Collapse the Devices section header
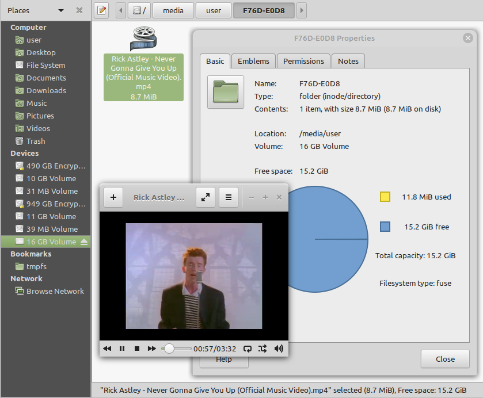The width and height of the screenshot is (483, 398). pyautogui.click(x=25, y=154)
